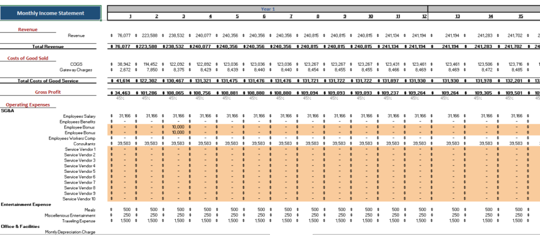Click the Service Vendor 8 label

click(80, 187)
